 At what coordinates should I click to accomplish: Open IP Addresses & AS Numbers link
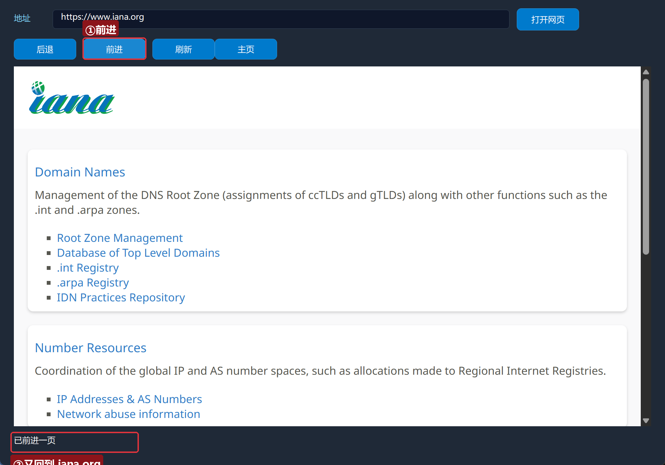coord(130,399)
